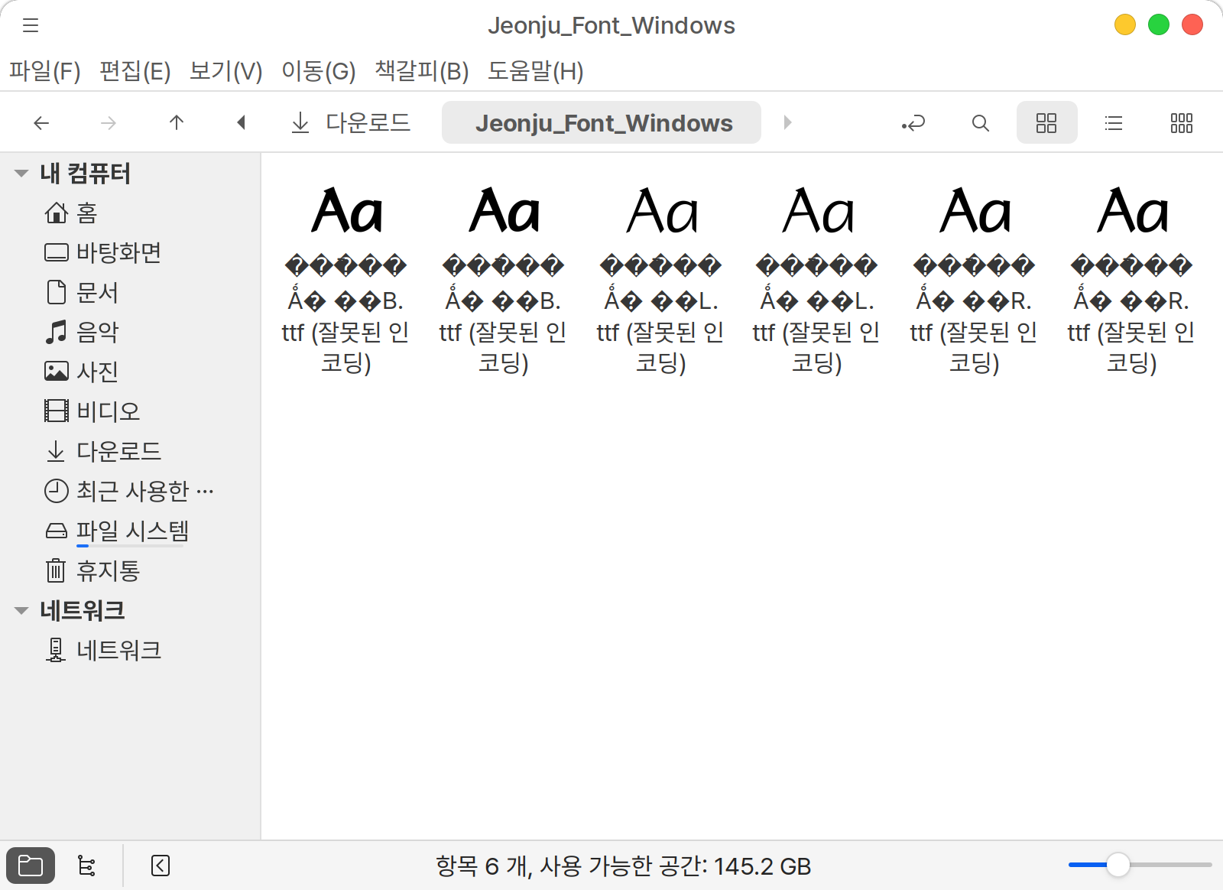Click the sidebar download arrow icon
This screenshot has height=890, width=1223.
[56, 451]
